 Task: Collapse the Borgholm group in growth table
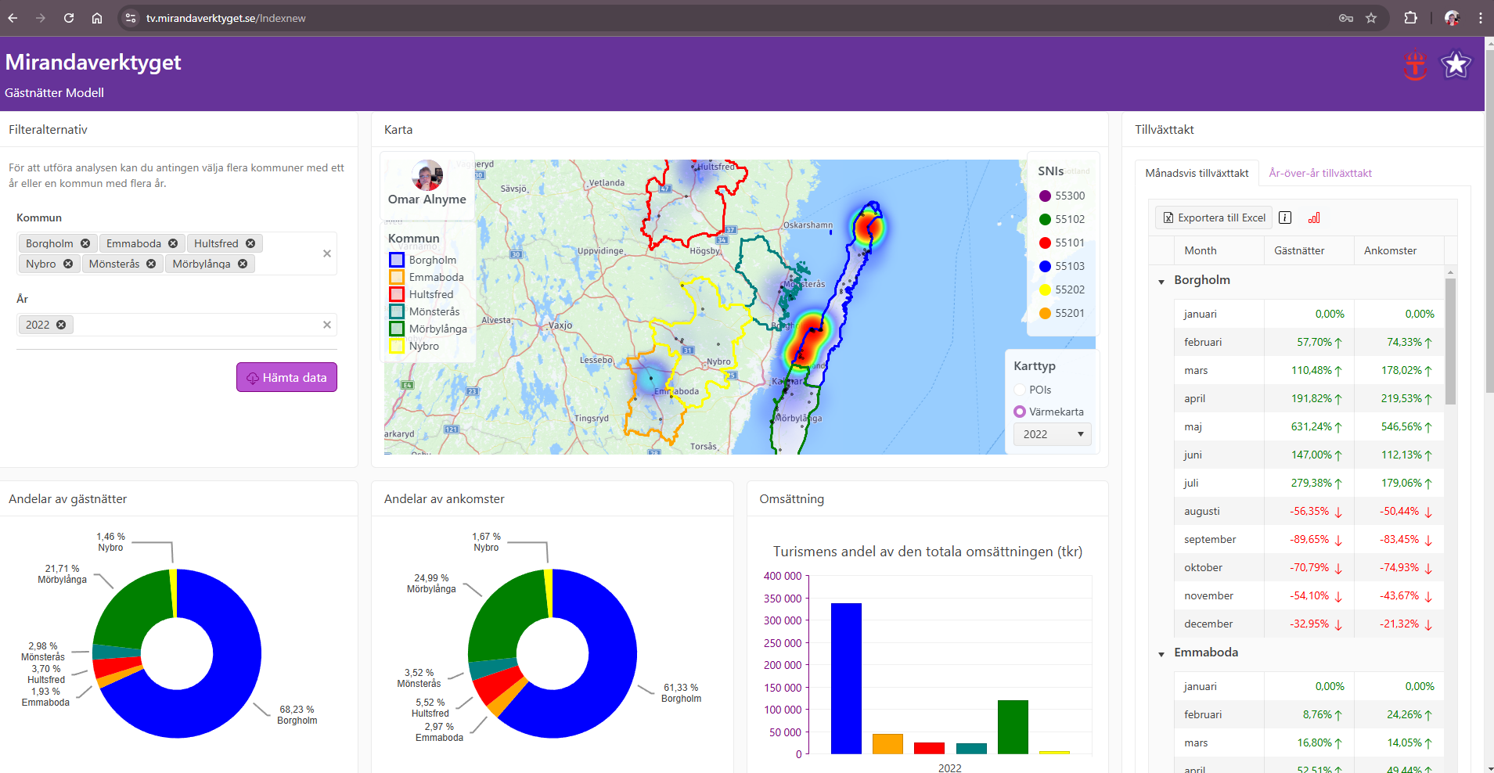(x=1161, y=281)
